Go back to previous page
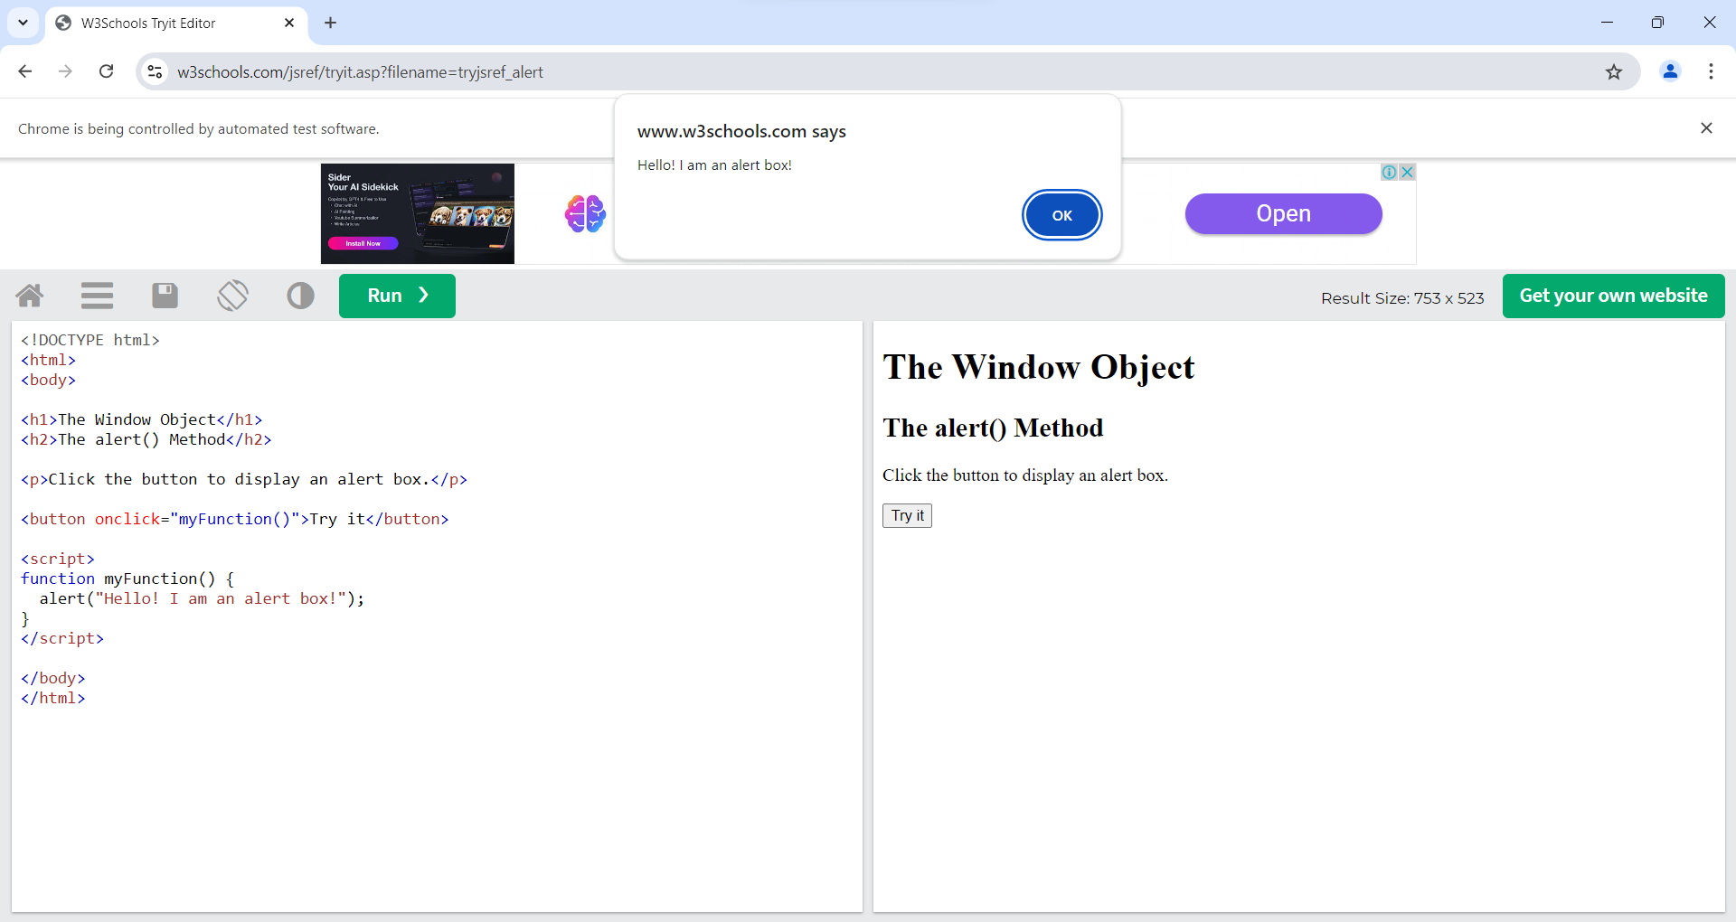Screen dimensions: 1736x922 tap(25, 71)
